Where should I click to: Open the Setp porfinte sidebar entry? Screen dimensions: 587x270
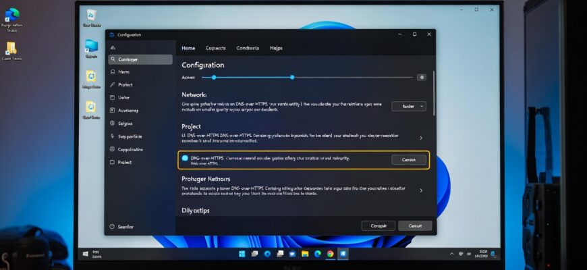140,136
